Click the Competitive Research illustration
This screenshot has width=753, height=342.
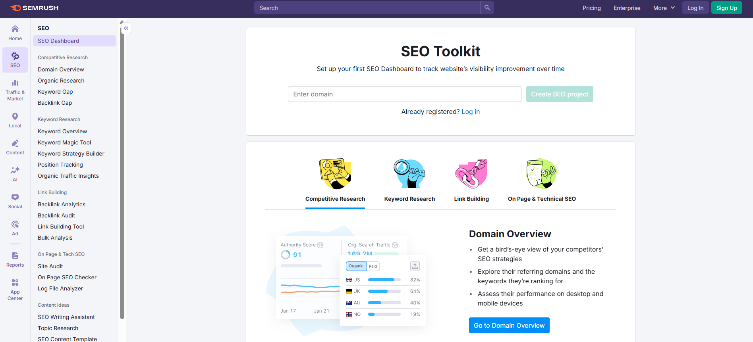click(335, 174)
